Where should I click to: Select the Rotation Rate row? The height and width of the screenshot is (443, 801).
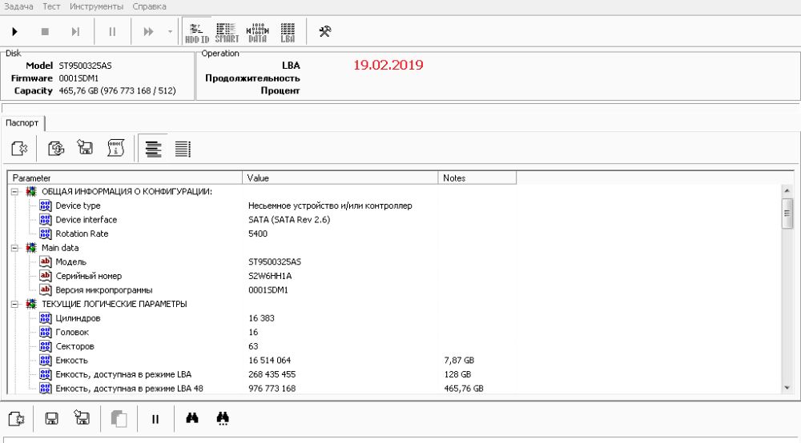click(262, 233)
